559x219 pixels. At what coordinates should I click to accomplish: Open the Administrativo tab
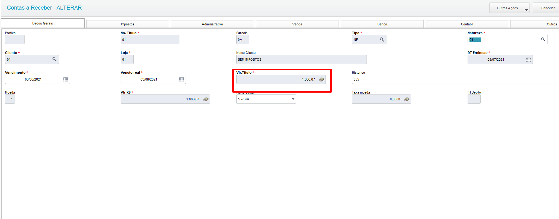pos(212,24)
